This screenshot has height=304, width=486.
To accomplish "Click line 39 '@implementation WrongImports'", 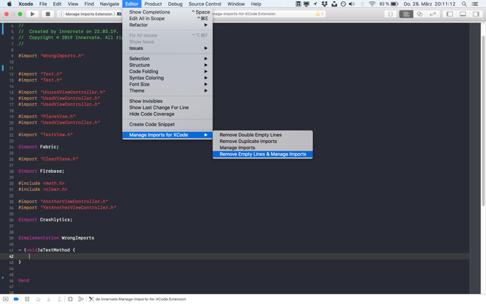I will pyautogui.click(x=56, y=238).
